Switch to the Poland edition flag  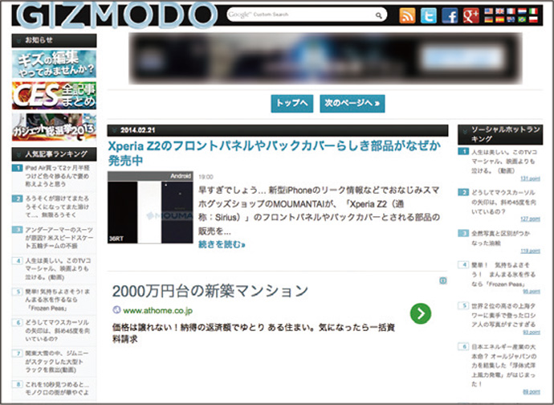pyautogui.click(x=533, y=20)
